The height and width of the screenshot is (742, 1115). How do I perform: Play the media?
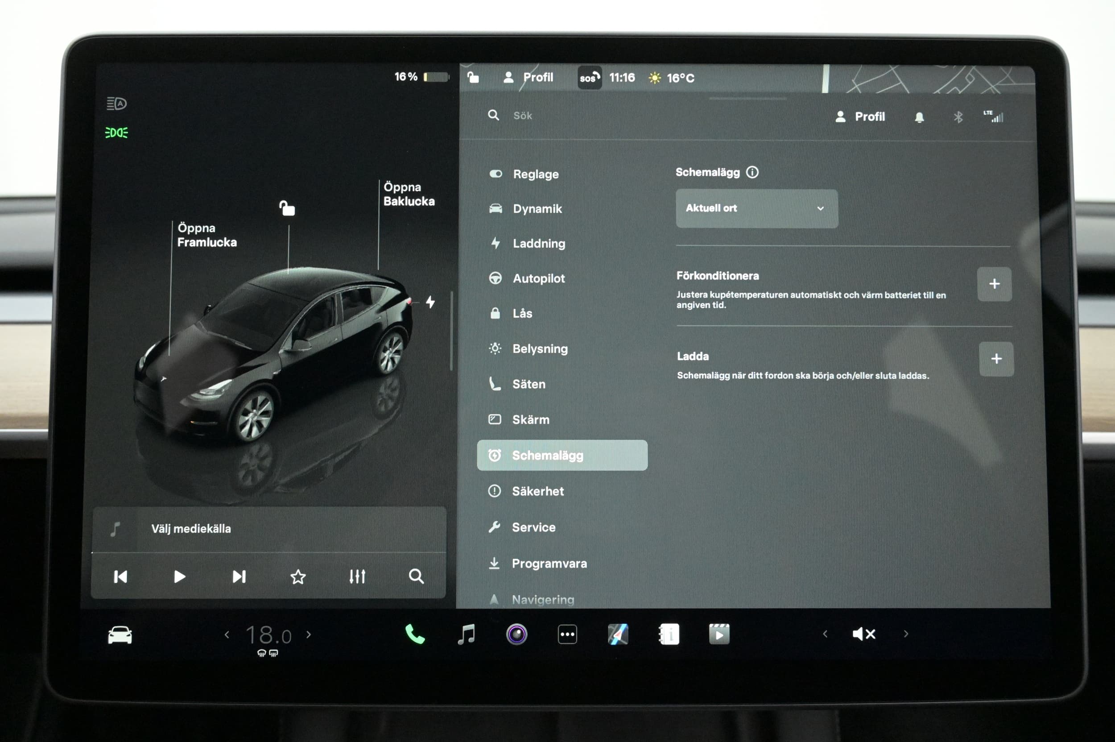click(x=179, y=576)
